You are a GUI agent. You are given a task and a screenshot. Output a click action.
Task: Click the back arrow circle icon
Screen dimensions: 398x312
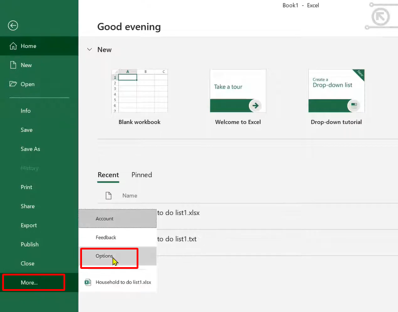click(x=13, y=26)
